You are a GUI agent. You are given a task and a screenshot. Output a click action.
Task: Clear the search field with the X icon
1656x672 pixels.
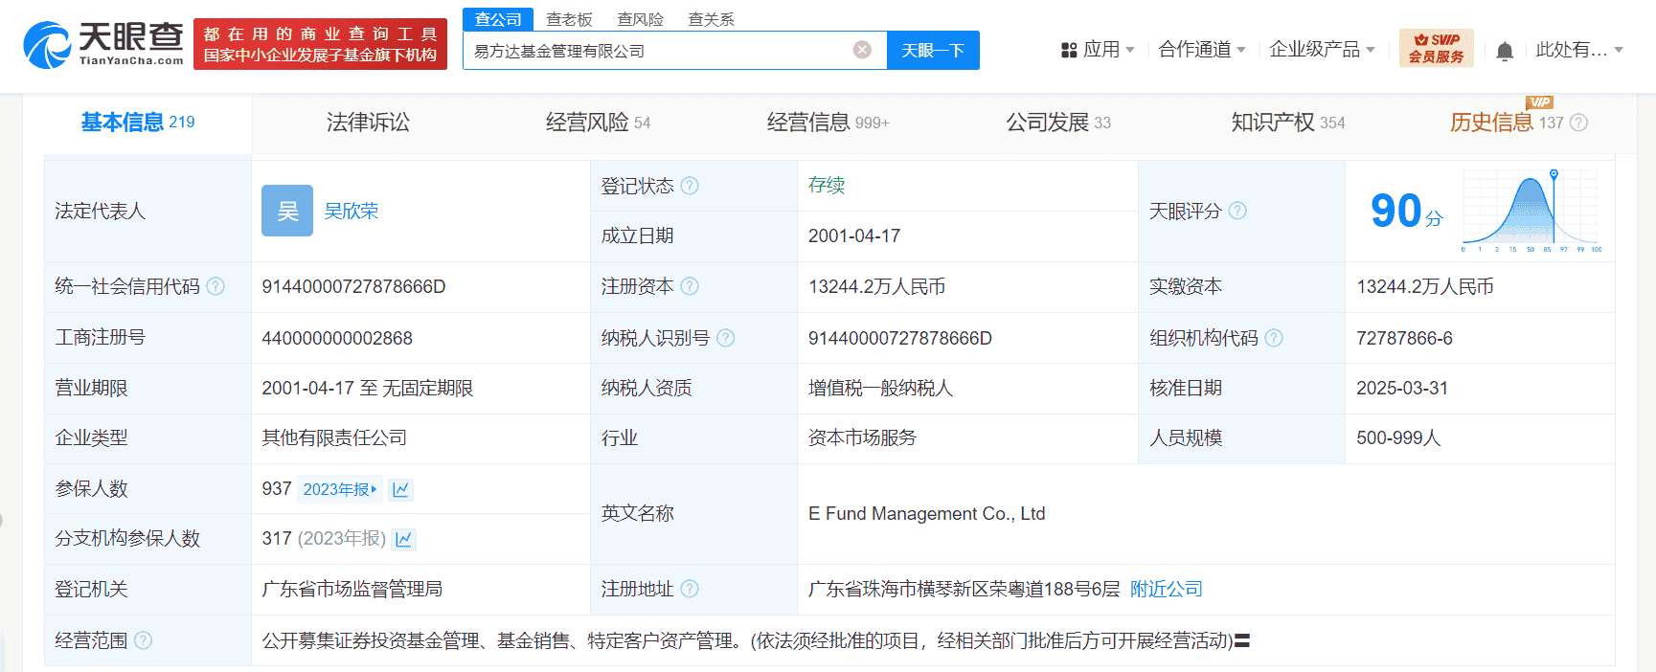(862, 50)
